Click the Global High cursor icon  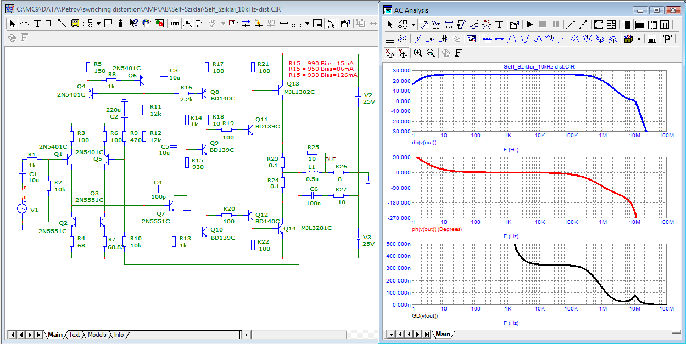576,39
